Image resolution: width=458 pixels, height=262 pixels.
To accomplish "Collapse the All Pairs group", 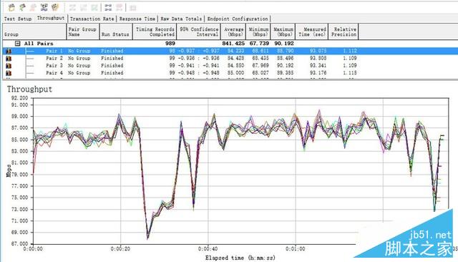I will (17, 44).
